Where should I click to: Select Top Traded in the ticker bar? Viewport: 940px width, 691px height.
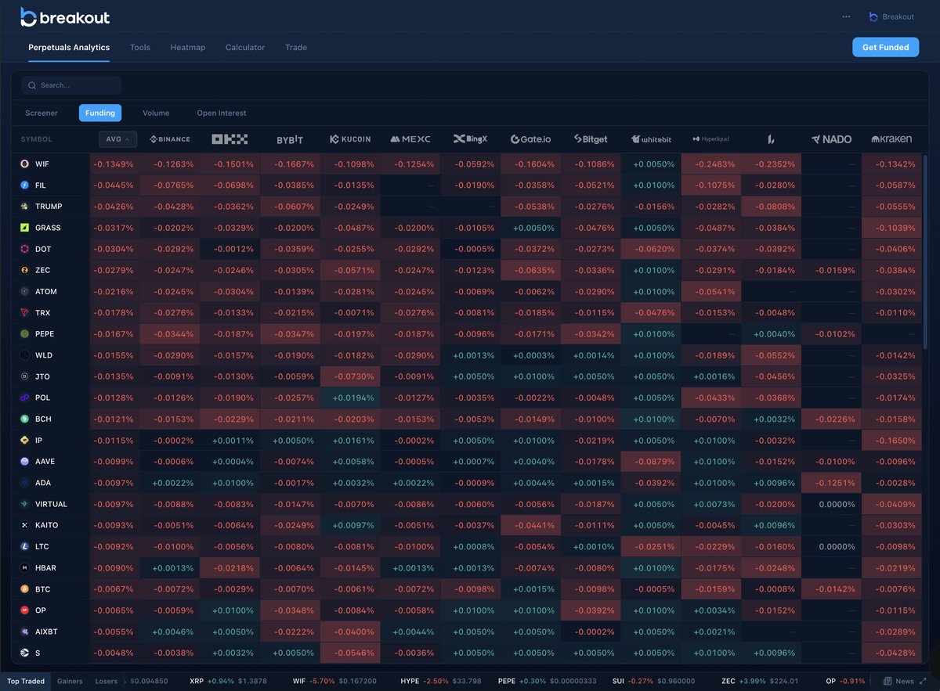(26, 681)
